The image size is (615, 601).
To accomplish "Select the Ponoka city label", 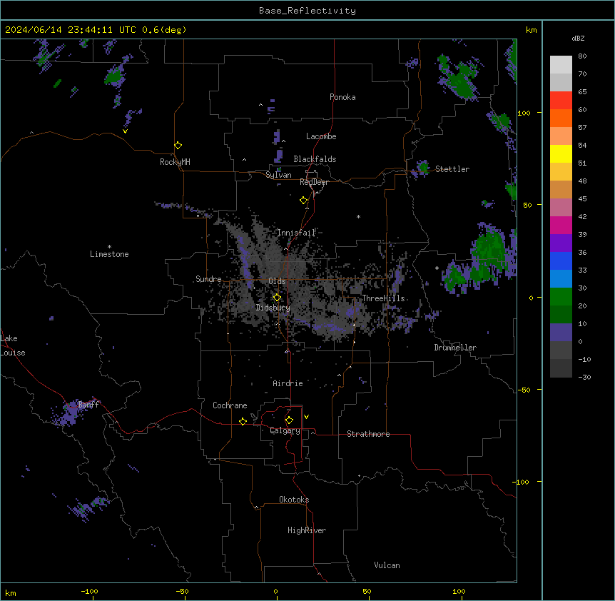I will tap(342, 97).
